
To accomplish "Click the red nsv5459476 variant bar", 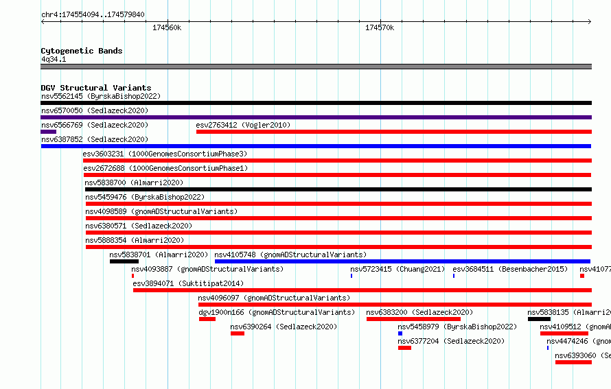I will click(338, 204).
